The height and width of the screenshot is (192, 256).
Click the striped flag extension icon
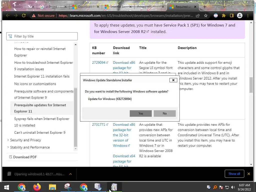[216, 15]
